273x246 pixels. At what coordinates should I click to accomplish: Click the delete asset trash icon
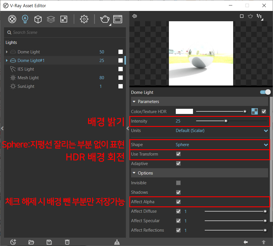click(x=67, y=242)
